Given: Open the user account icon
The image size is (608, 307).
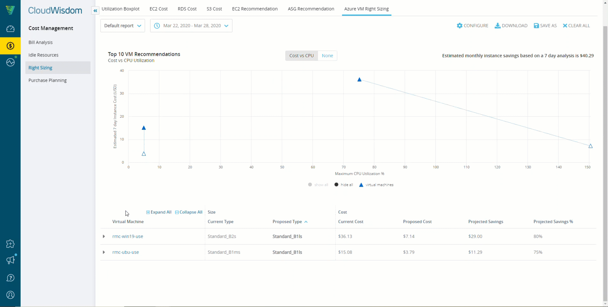Looking at the screenshot, I should [x=10, y=295].
